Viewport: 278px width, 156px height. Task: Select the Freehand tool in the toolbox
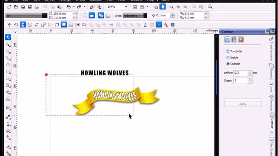[8, 58]
